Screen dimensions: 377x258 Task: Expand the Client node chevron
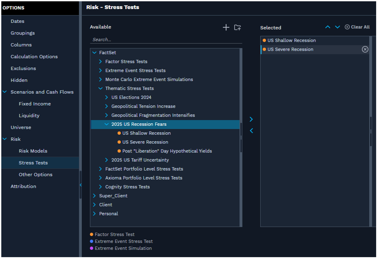pos(94,205)
